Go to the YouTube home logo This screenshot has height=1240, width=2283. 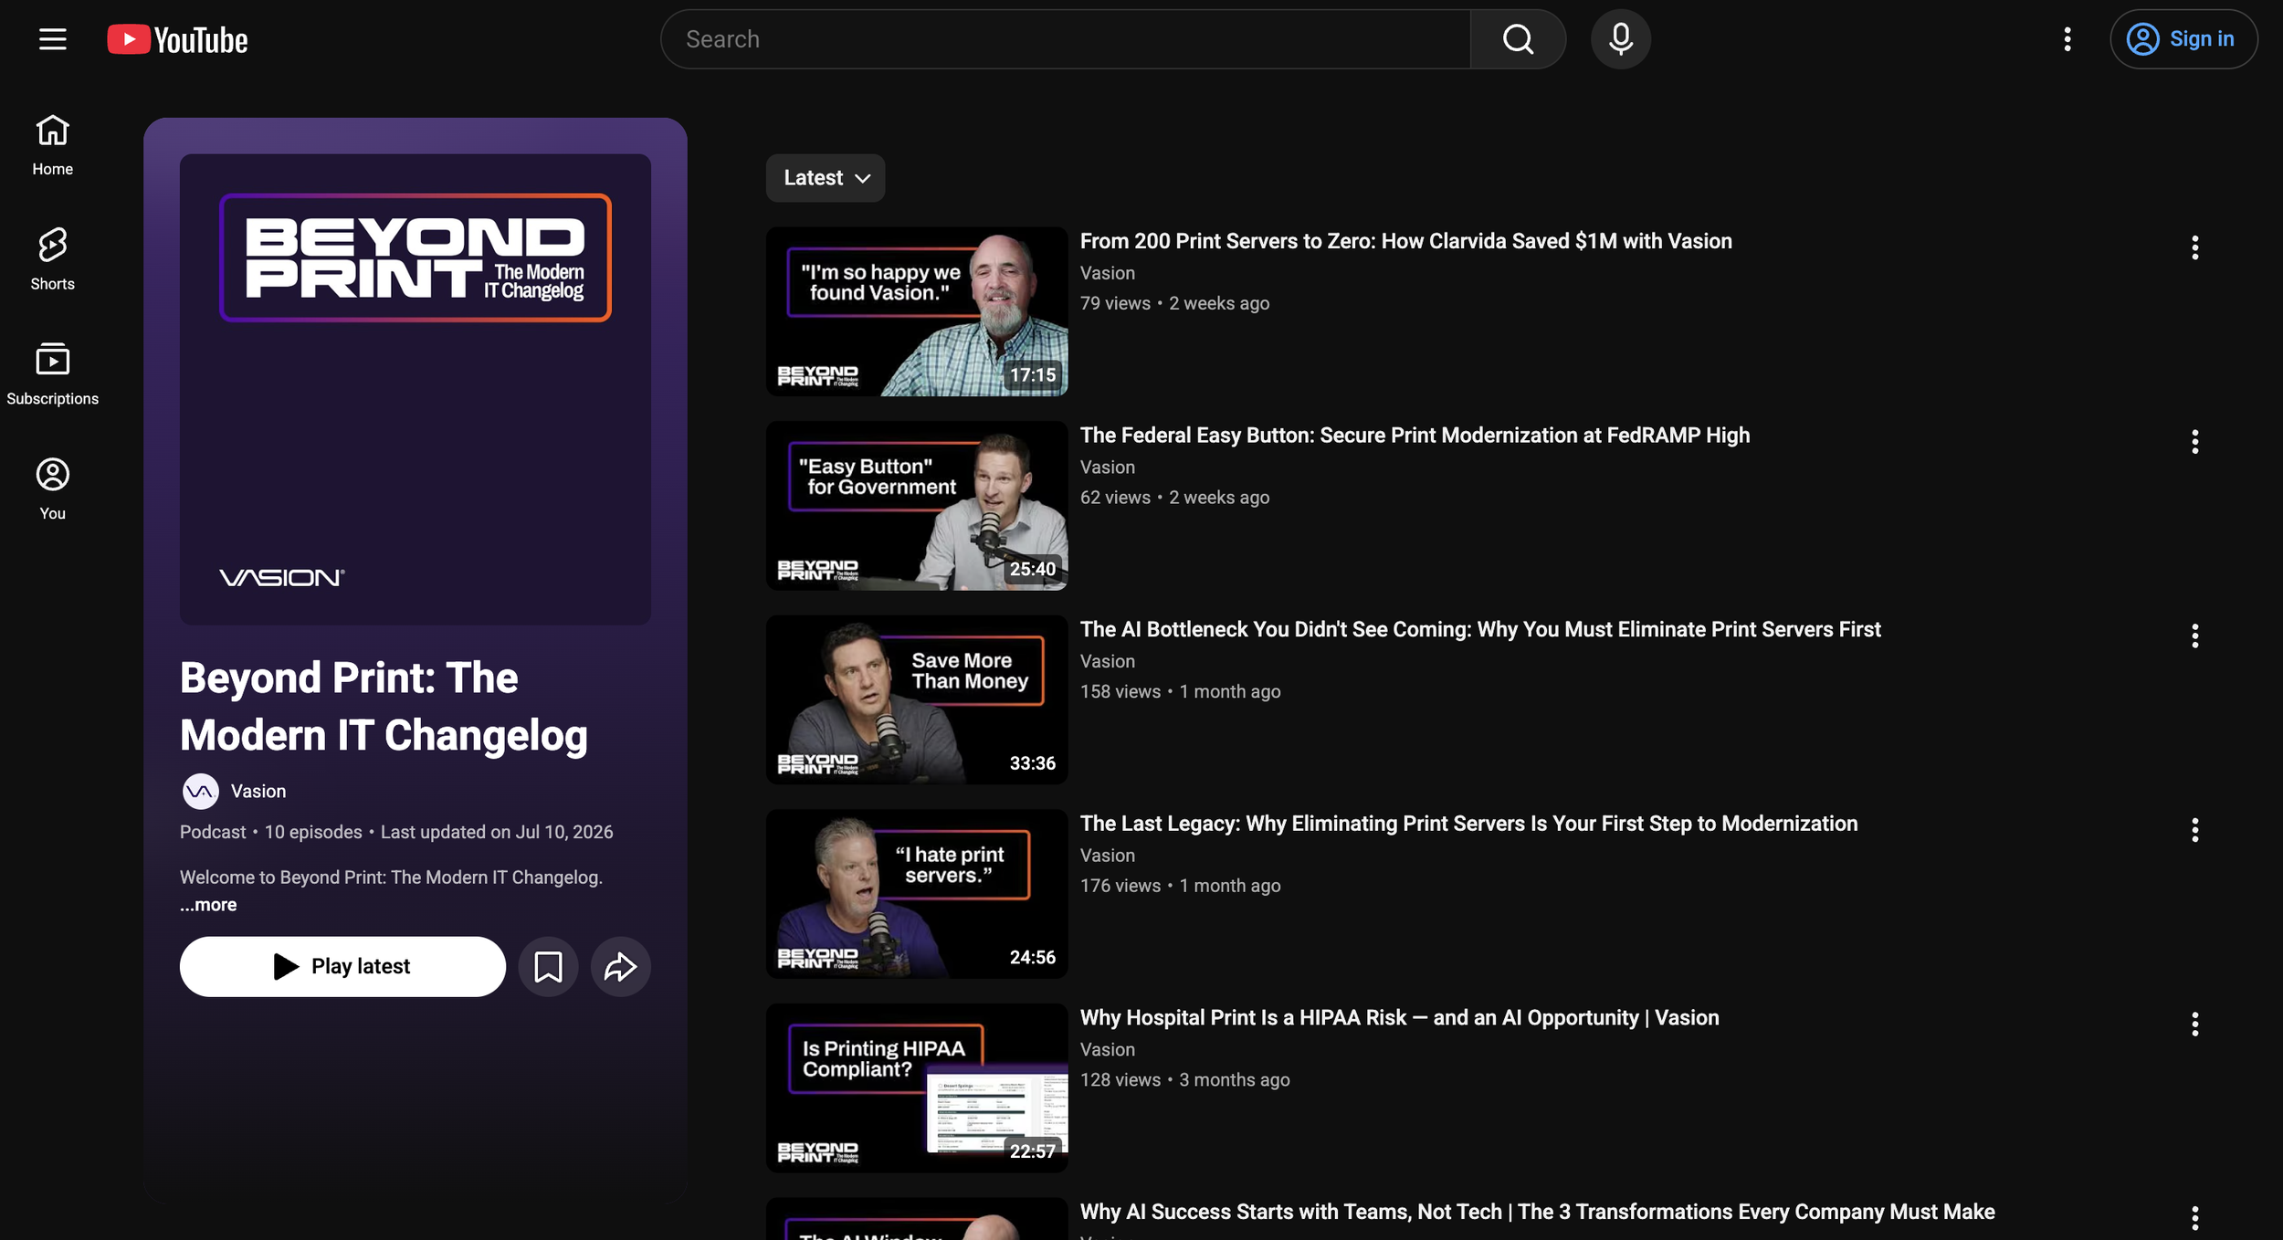tap(177, 39)
